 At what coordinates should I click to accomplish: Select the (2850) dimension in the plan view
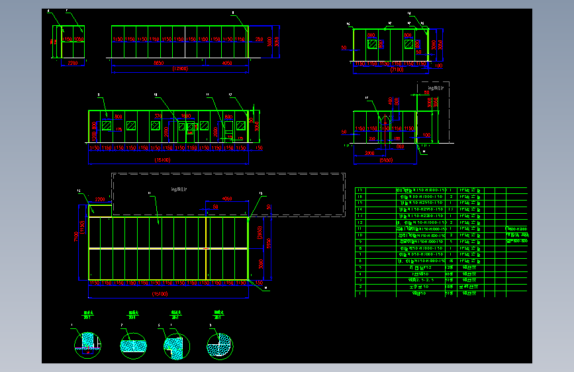pos(260,232)
